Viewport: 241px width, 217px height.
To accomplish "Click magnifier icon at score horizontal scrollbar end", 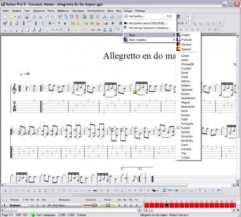I will [238, 185].
